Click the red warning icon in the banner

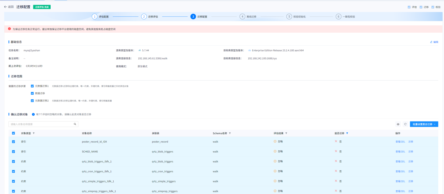(x=10, y=29)
